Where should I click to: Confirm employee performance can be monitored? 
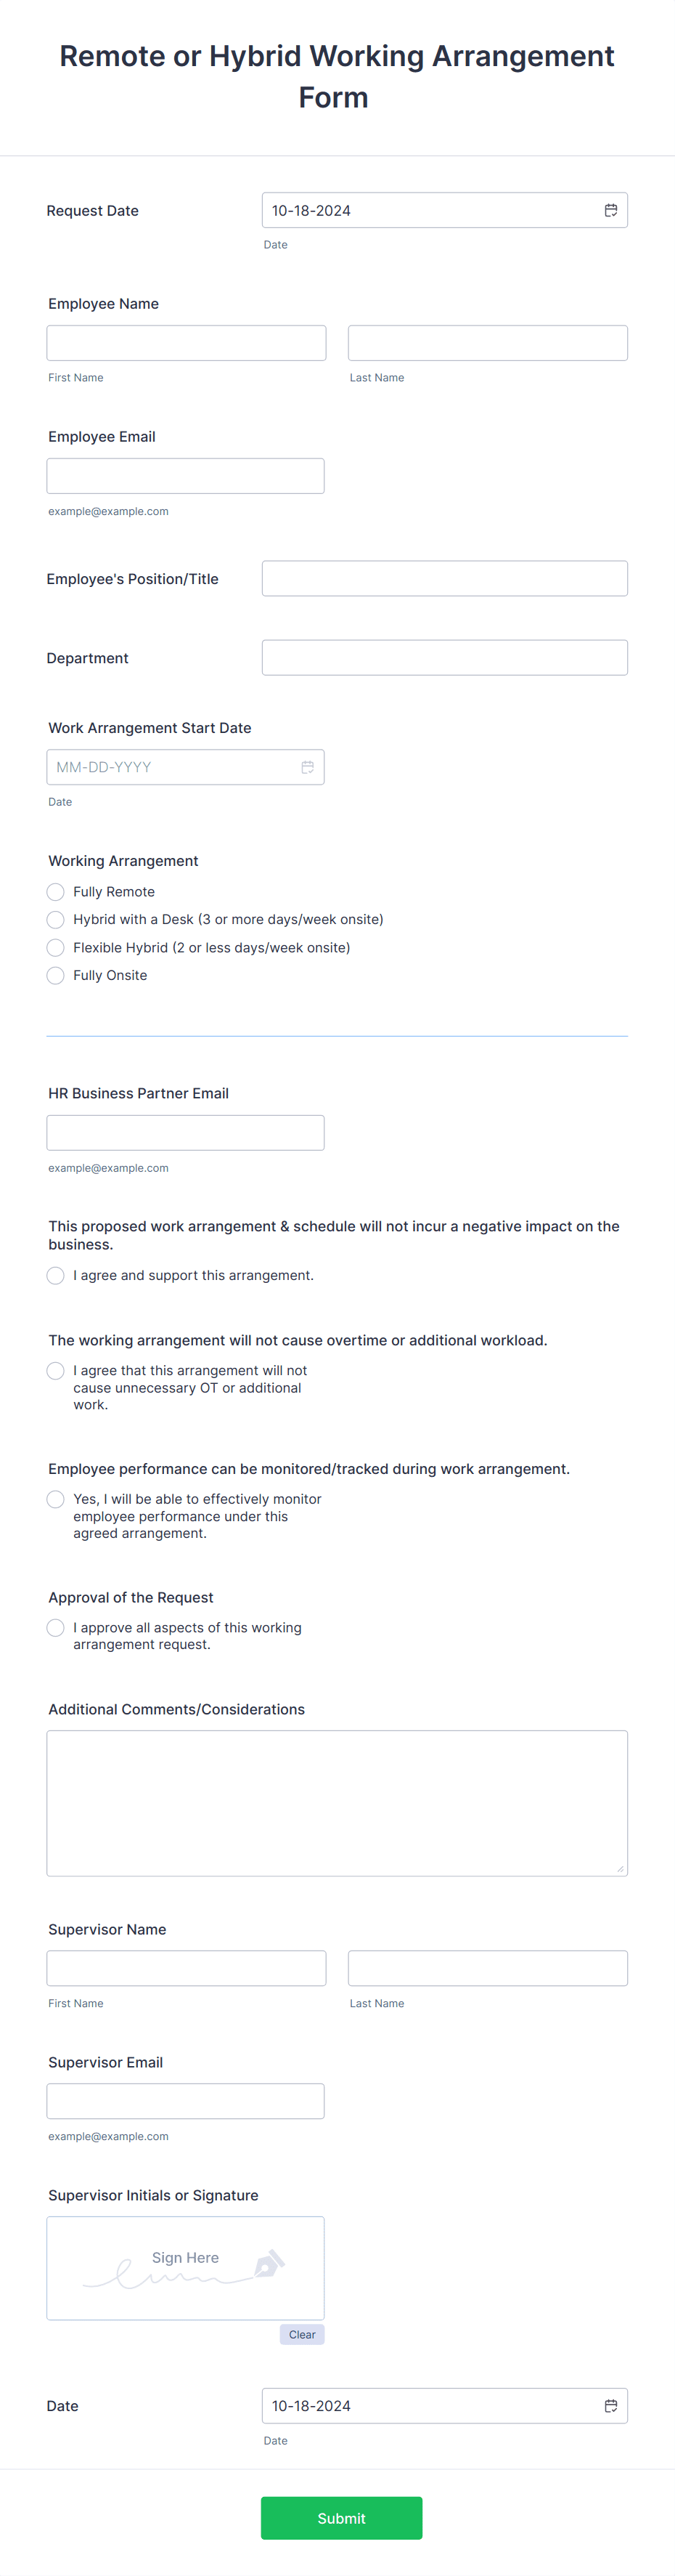[55, 1498]
